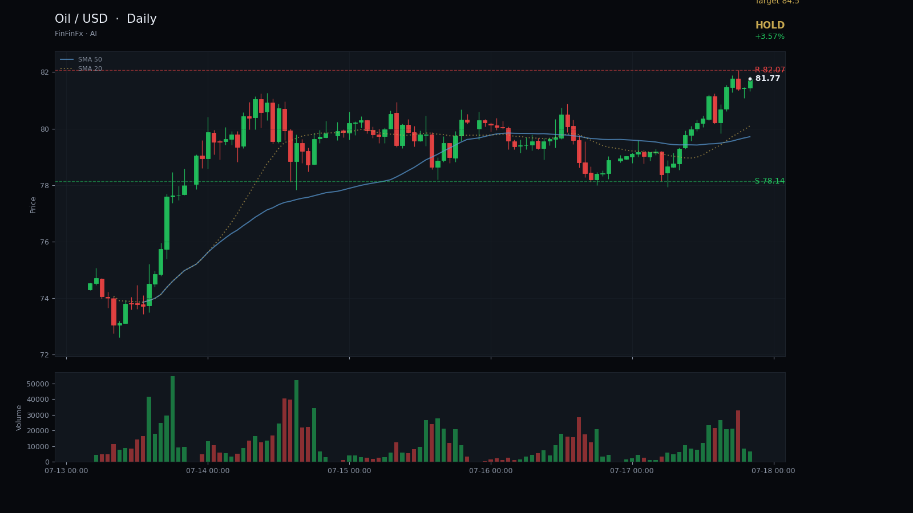This screenshot has width=913, height=513.
Task: Click the volume axis tick 30000
Action: click(38, 415)
